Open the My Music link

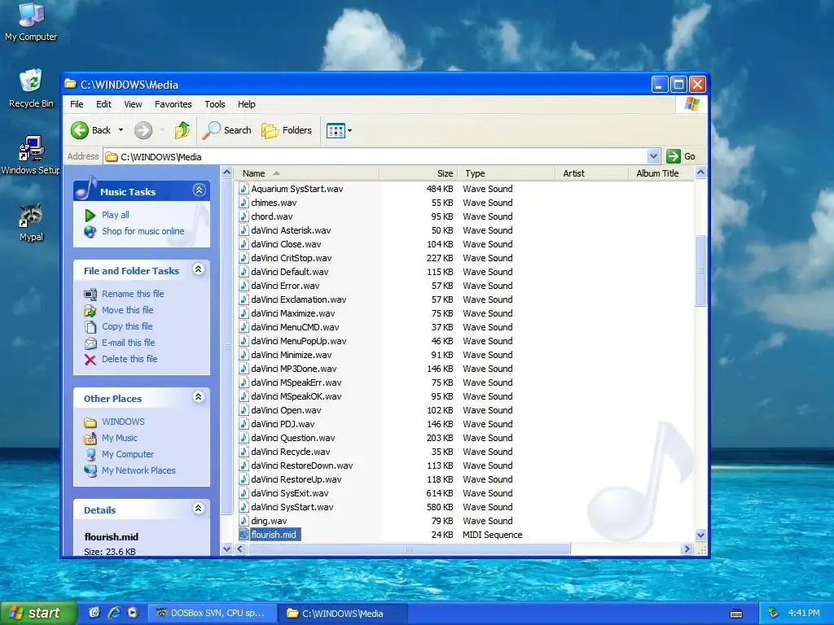click(120, 438)
